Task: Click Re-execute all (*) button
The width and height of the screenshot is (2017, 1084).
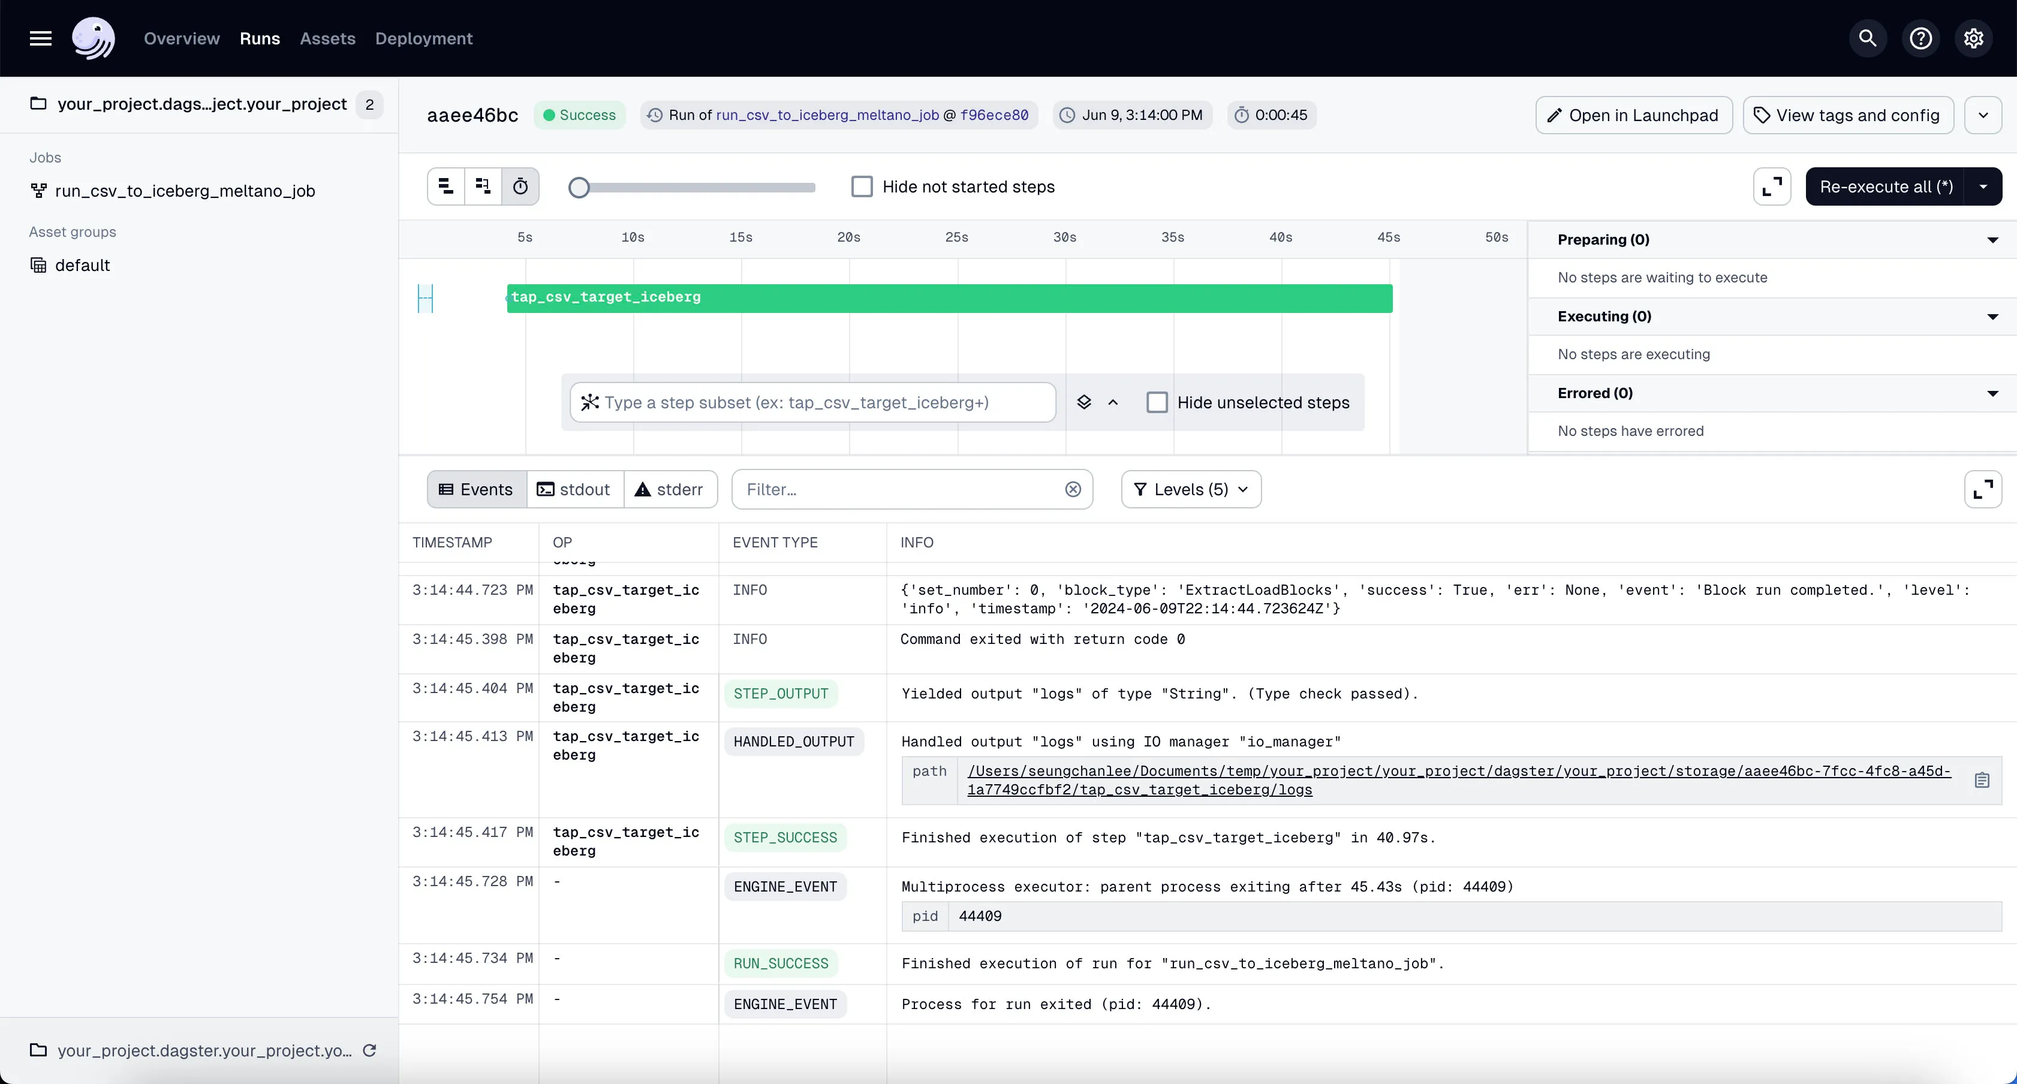Action: coord(1886,186)
